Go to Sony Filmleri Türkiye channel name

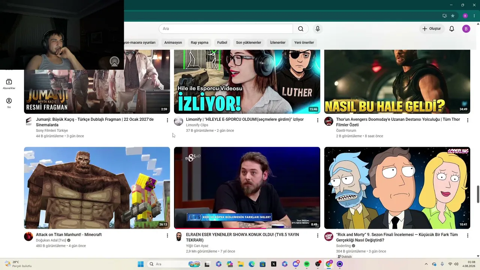(x=52, y=130)
